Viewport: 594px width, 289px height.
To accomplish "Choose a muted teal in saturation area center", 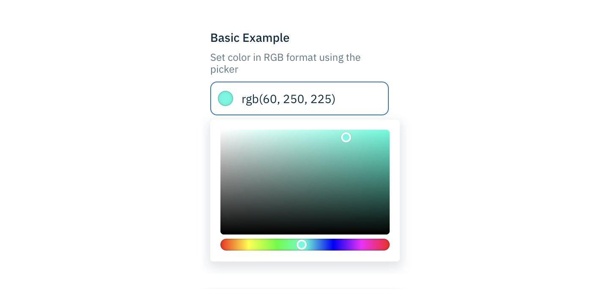I will click(305, 182).
